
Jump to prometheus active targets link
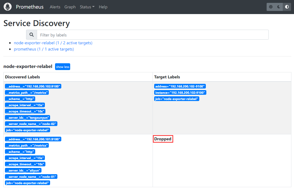(x=44, y=49)
